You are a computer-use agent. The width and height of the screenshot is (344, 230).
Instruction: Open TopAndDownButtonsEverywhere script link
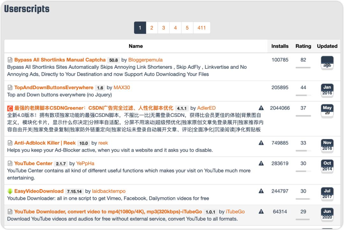[x=54, y=88]
